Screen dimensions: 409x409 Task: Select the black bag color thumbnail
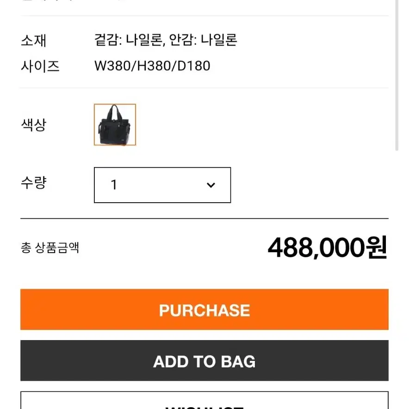point(115,124)
